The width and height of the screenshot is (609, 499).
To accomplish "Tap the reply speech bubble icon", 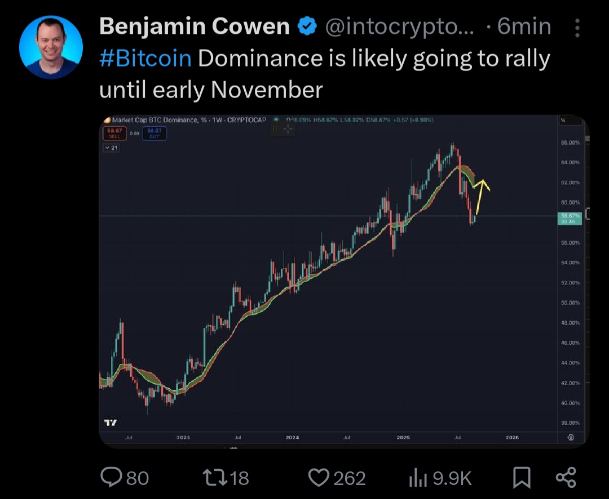I will (111, 477).
